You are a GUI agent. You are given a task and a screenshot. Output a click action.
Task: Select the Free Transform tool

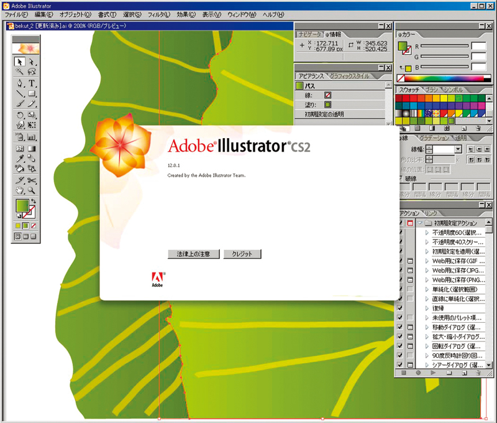(32, 125)
